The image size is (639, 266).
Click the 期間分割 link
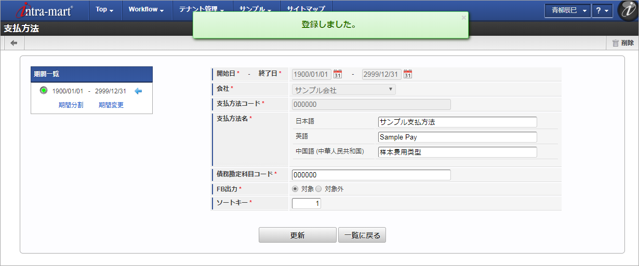71,105
